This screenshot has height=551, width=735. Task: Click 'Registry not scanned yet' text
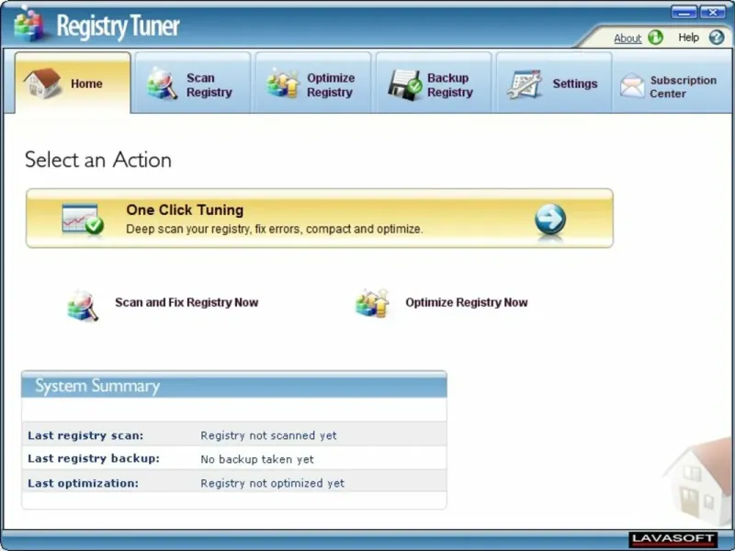click(268, 435)
